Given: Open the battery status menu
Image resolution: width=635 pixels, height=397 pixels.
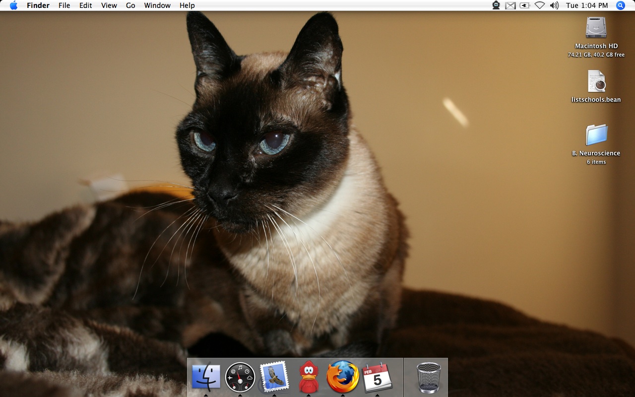Looking at the screenshot, I should [525, 5].
